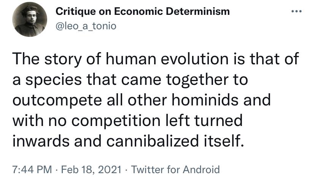Click the word 'outcompete' in the tweet
This screenshot has height=188, width=315.
point(57,101)
